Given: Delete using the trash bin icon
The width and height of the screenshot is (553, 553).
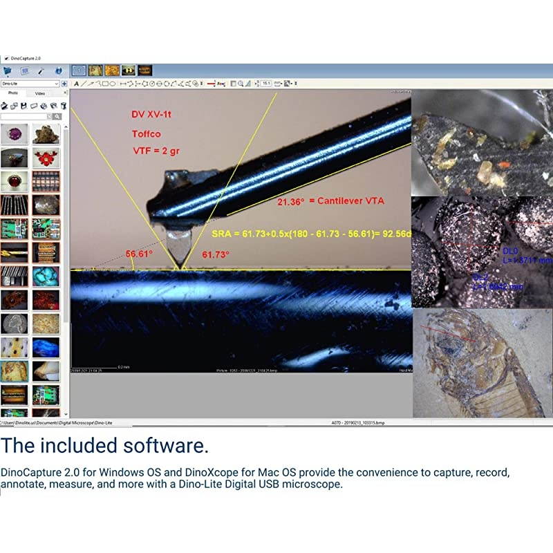Looking at the screenshot, I should coord(63,106).
